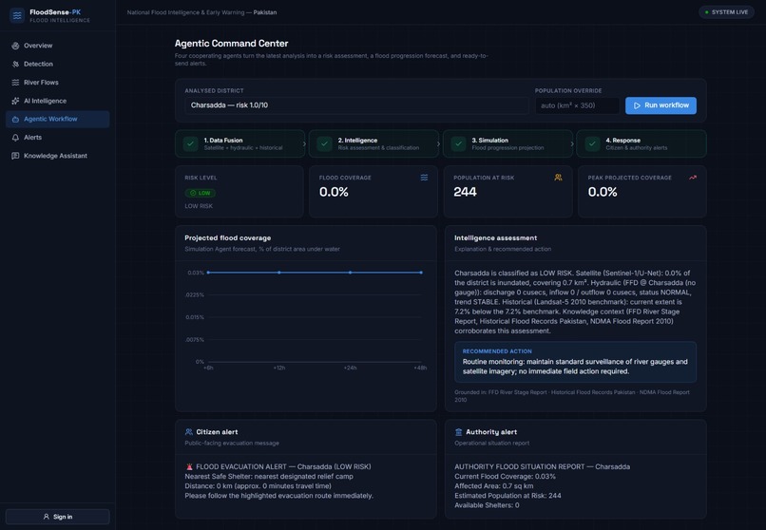The image size is (766, 530).
Task: Click the Simulation step checkmark icon
Action: 458,144
